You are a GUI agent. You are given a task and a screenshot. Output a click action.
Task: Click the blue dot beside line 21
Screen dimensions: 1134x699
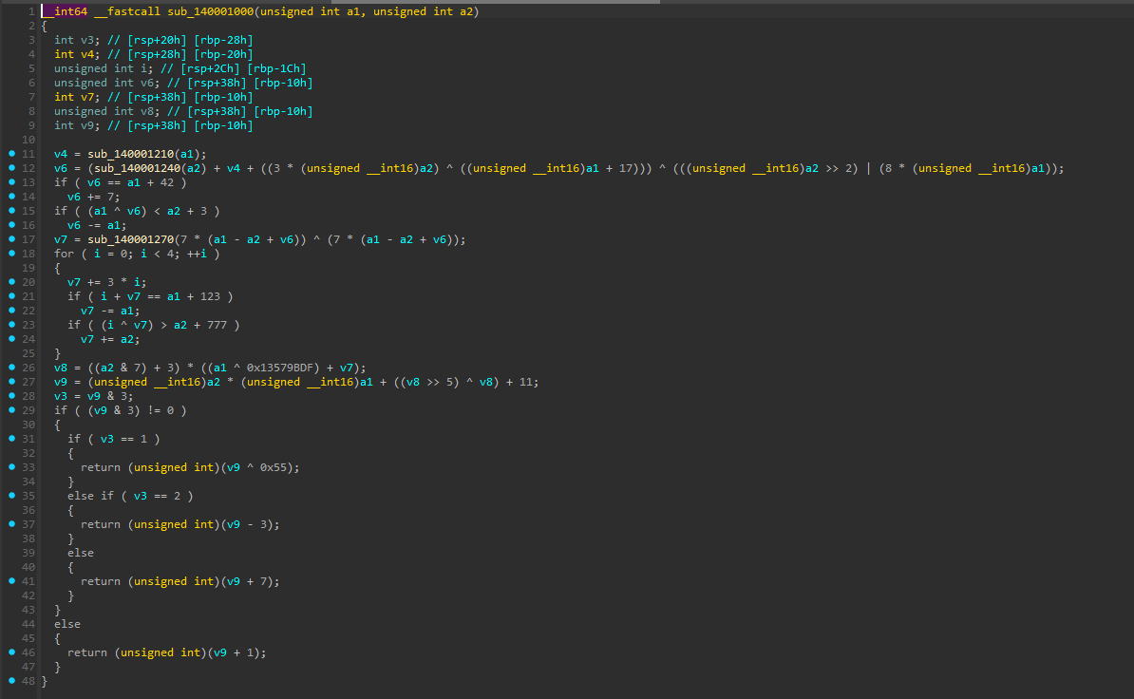click(x=11, y=296)
